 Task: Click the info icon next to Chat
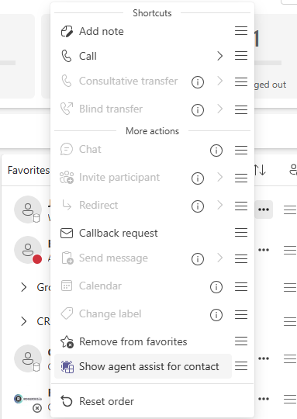point(216,151)
